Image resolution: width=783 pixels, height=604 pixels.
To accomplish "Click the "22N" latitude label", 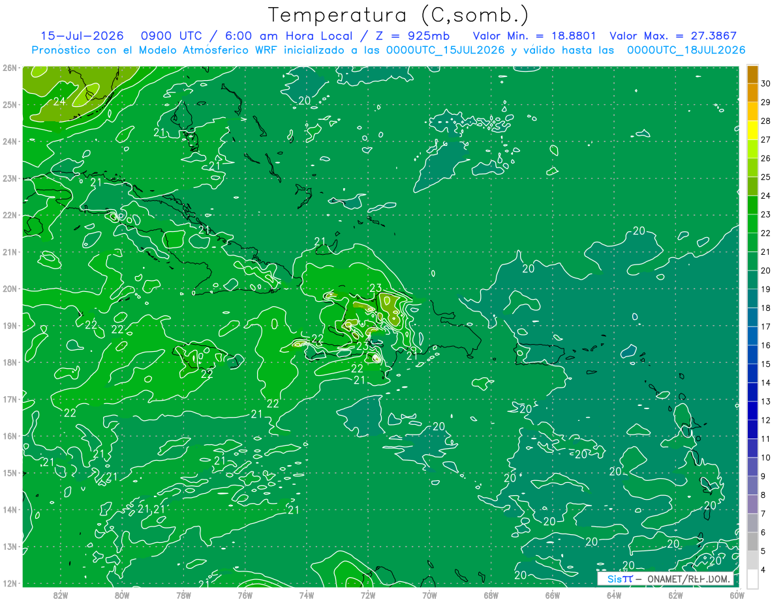I will coord(10,215).
